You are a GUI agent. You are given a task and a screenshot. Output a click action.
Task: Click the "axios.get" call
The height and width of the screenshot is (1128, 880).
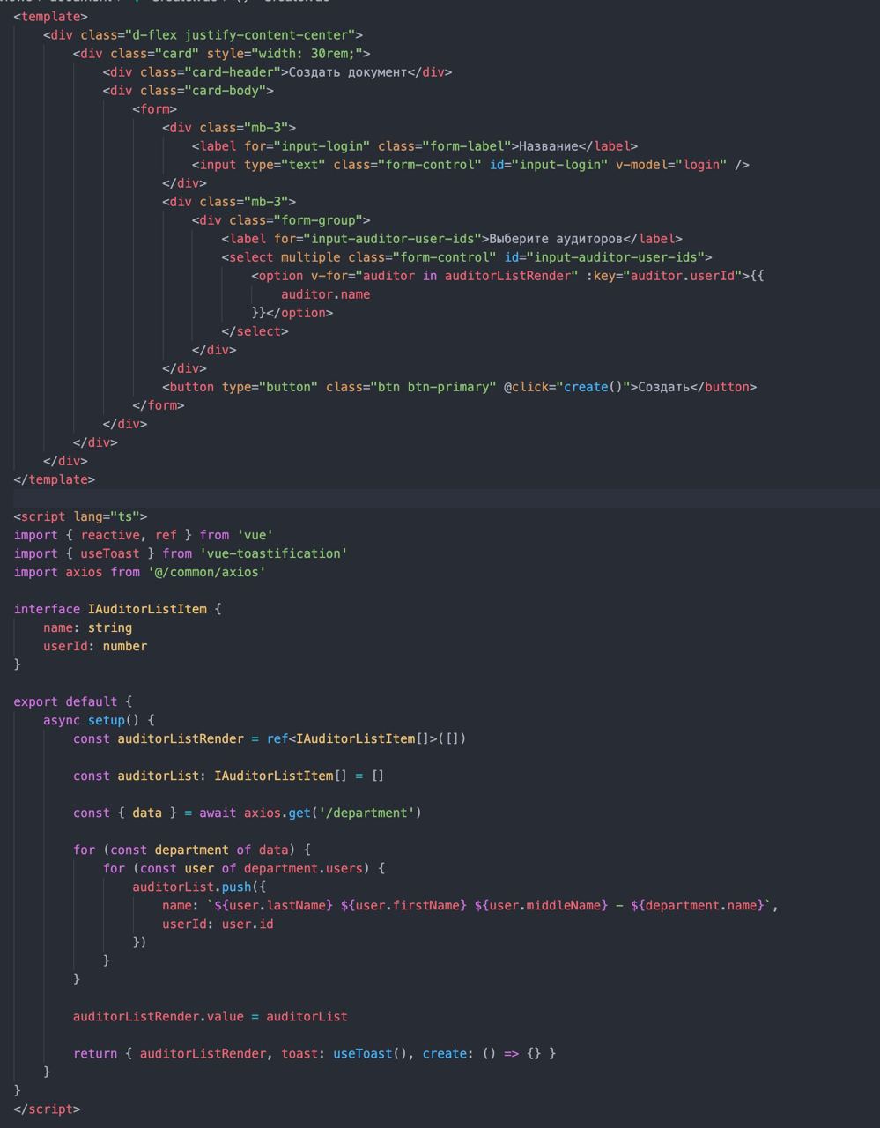pos(277,813)
